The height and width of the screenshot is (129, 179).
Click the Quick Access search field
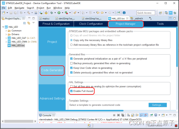[x=146, y=13]
